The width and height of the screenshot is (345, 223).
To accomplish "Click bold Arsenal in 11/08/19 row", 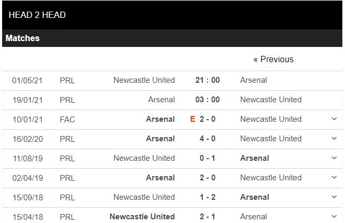I will (254, 158).
